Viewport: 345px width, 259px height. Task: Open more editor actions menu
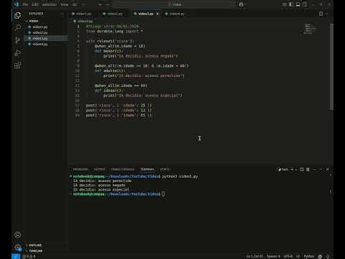326,14
